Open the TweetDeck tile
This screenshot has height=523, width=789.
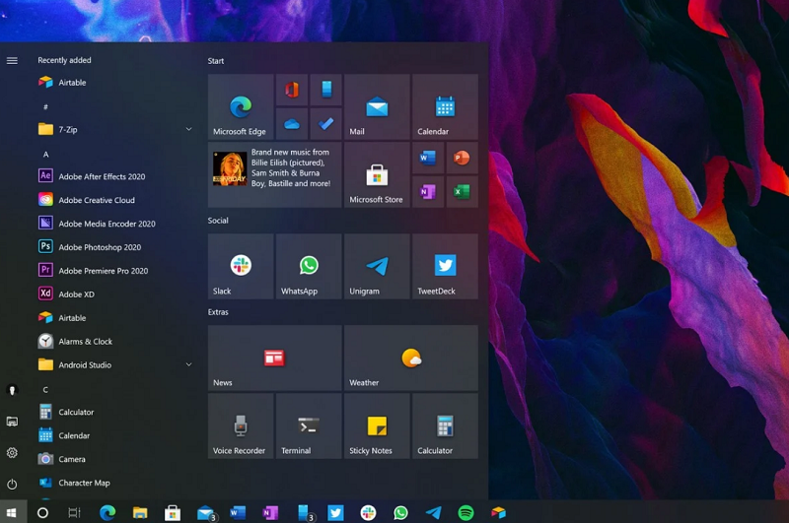445,266
